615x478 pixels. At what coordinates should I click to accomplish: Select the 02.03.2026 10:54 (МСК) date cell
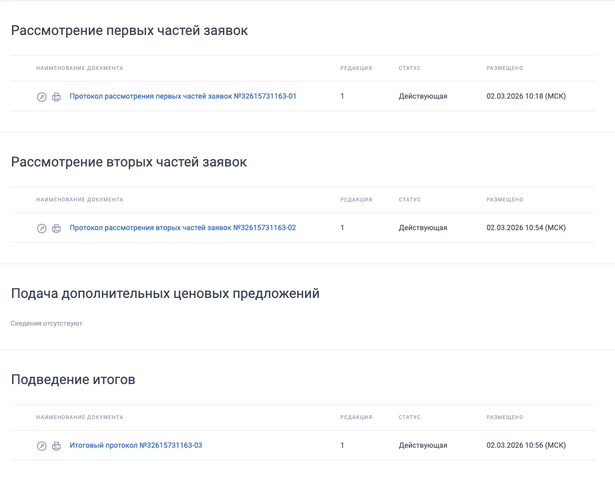tap(526, 228)
